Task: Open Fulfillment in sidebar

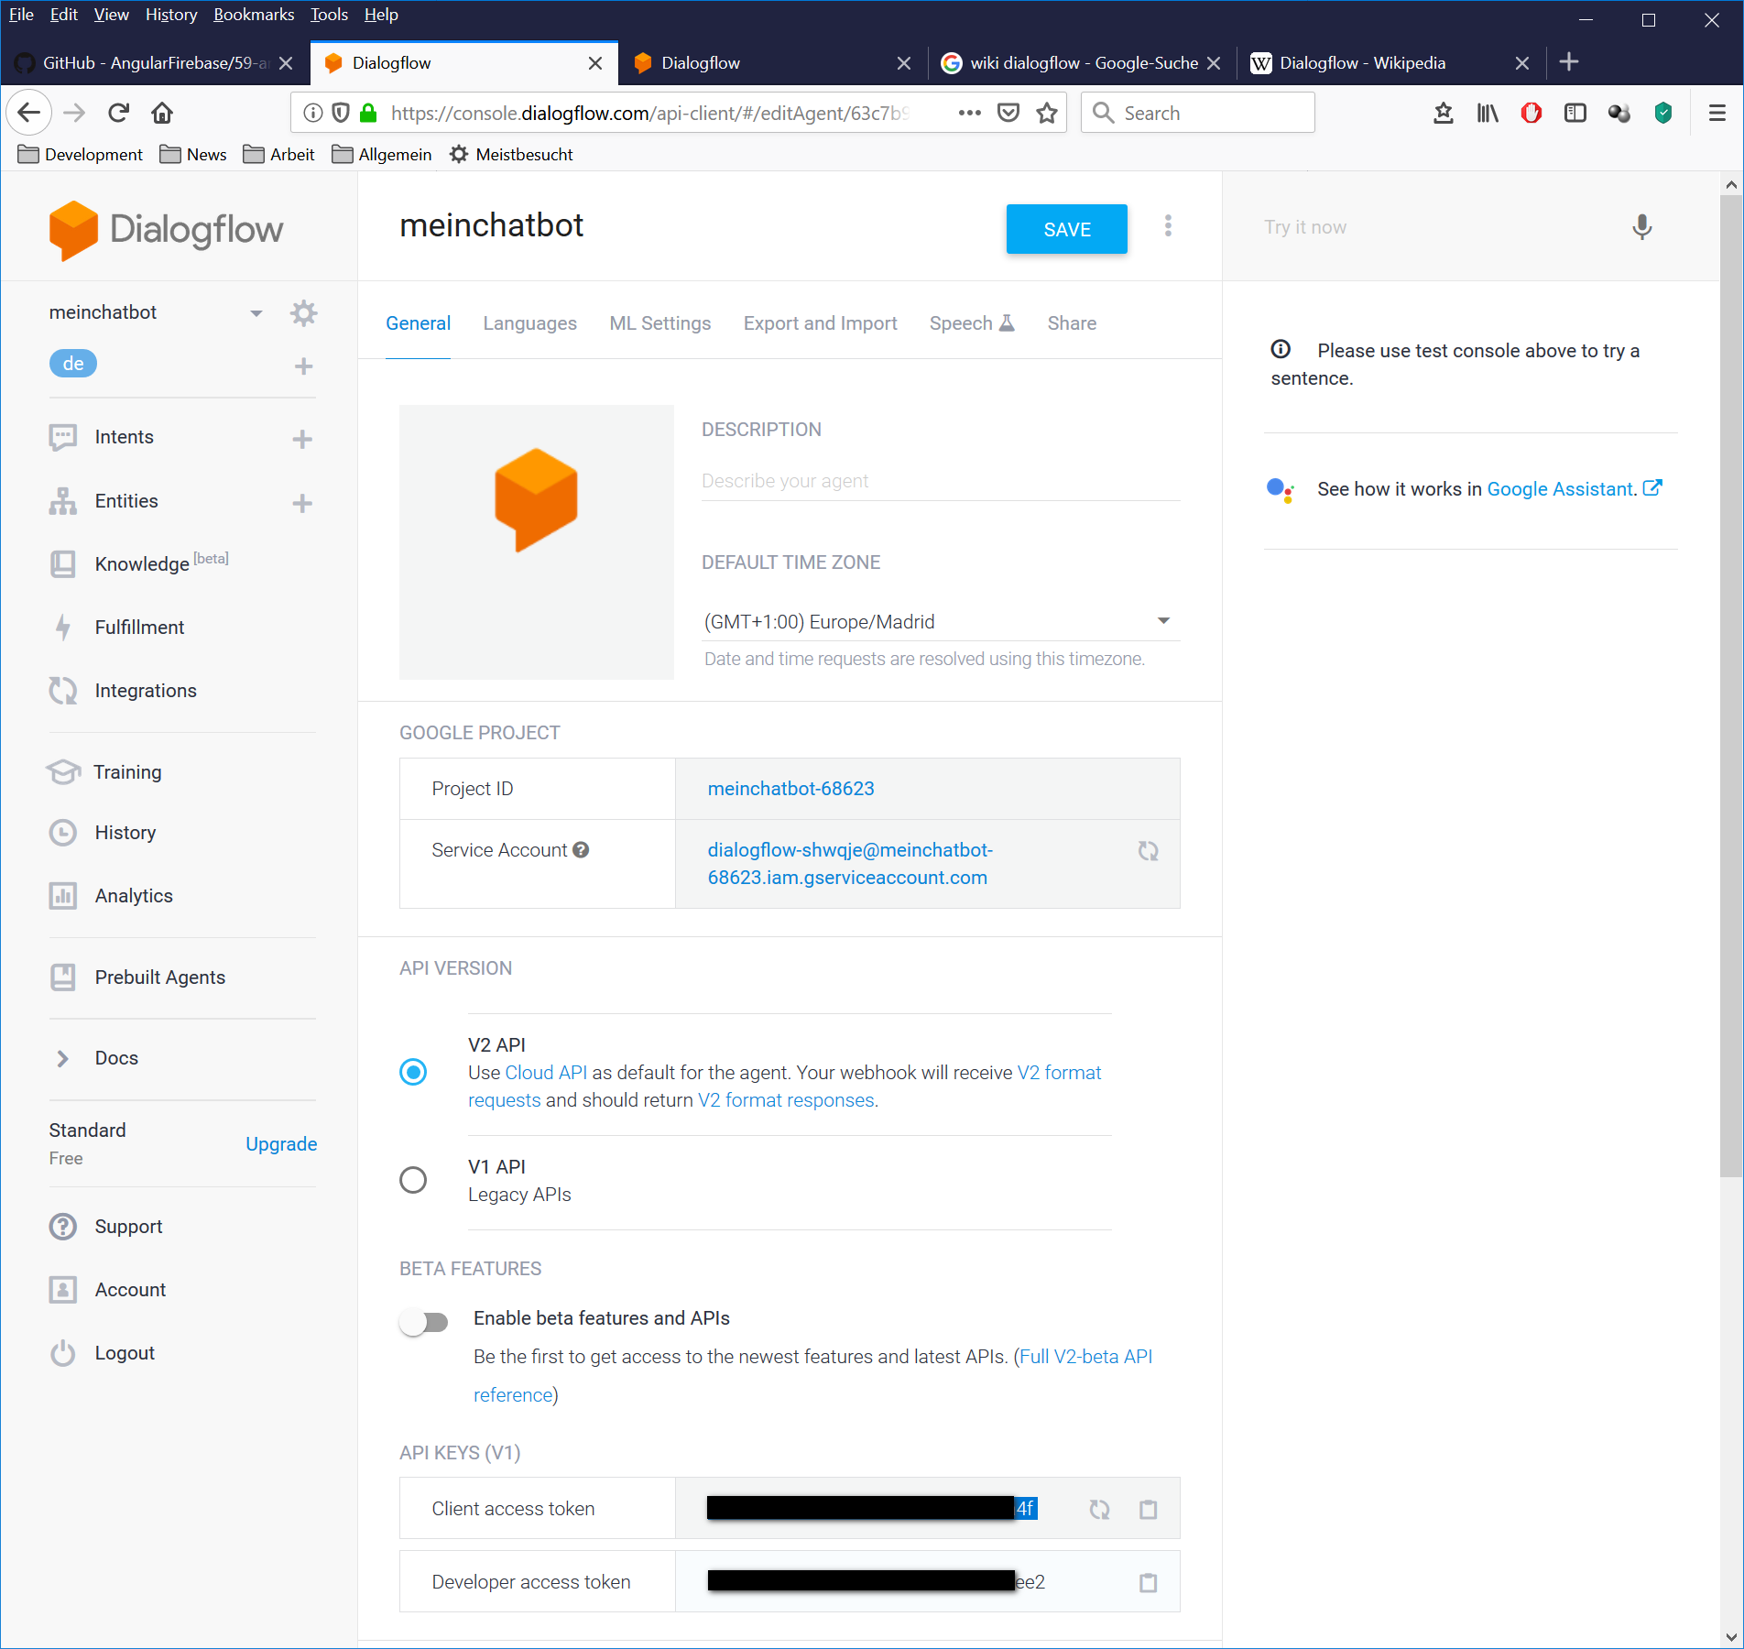Action: pos(139,628)
